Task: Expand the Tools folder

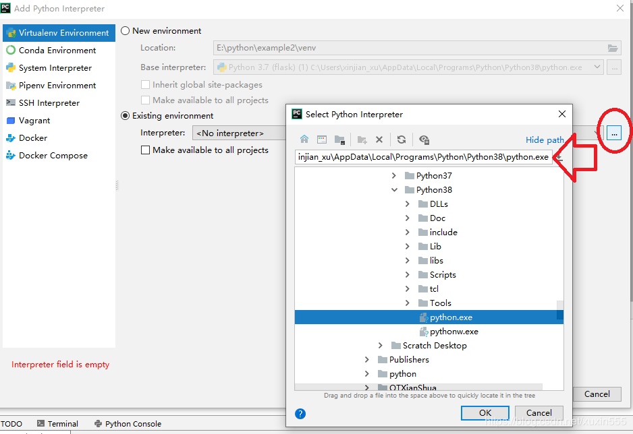Action: [x=408, y=303]
